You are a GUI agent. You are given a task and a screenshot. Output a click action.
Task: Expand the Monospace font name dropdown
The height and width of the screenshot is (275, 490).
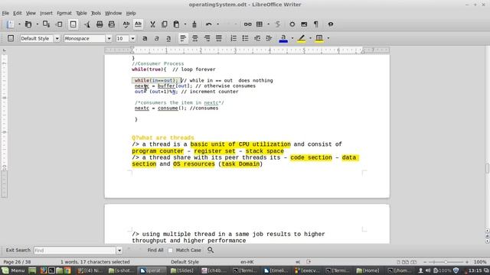(109, 38)
